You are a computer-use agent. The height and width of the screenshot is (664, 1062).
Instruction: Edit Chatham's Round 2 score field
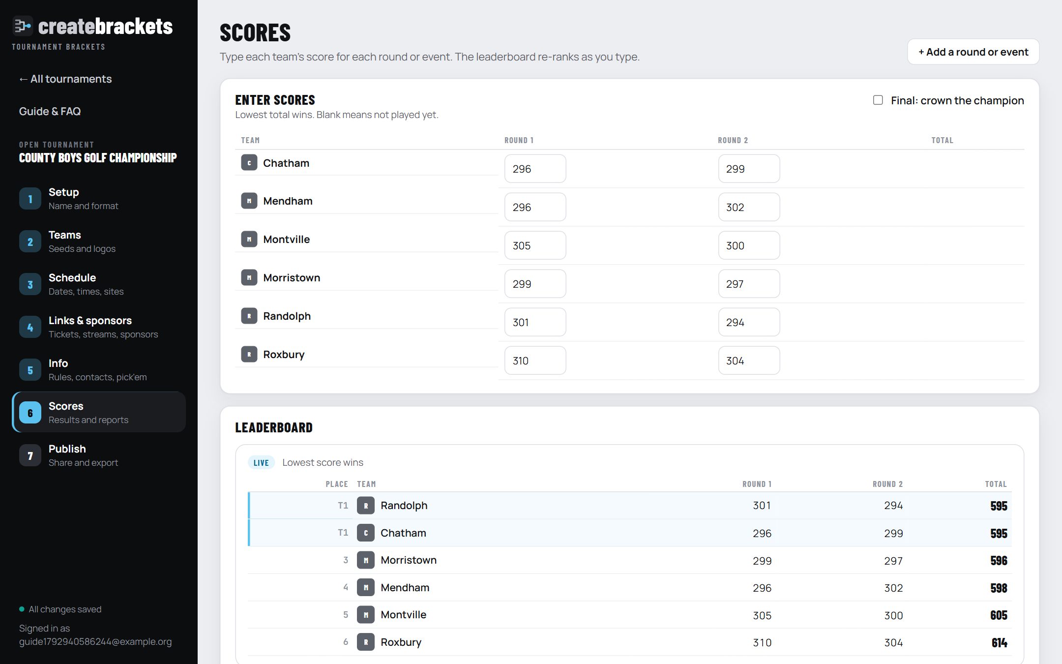tap(749, 169)
